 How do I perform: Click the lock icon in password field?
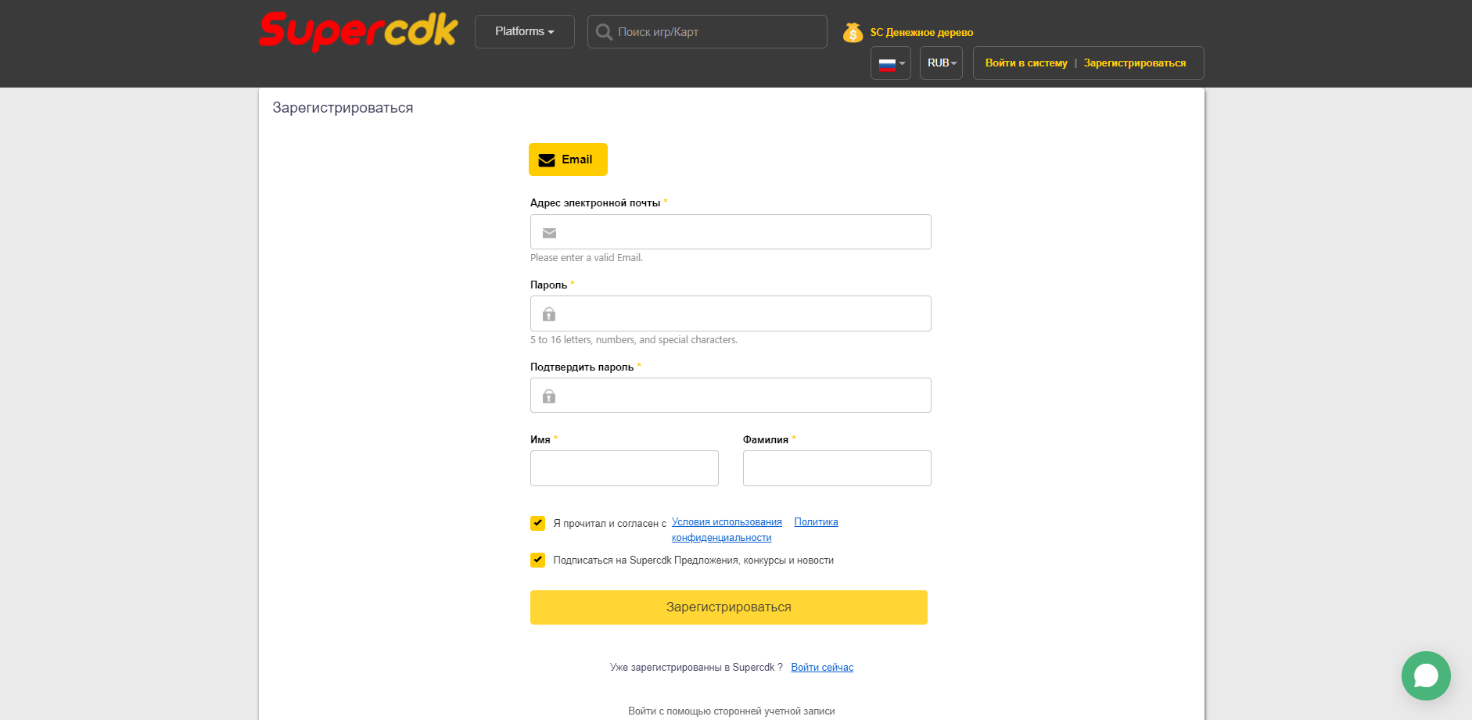(549, 314)
